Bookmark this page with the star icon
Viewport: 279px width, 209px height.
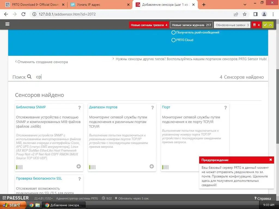coord(245,14)
